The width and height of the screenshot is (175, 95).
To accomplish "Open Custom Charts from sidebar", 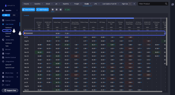I will [10, 20].
